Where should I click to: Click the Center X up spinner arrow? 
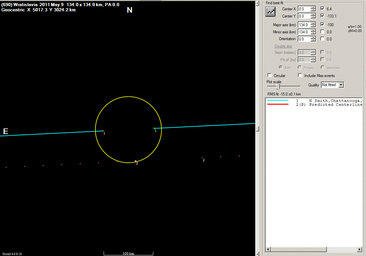pyautogui.click(x=313, y=7)
